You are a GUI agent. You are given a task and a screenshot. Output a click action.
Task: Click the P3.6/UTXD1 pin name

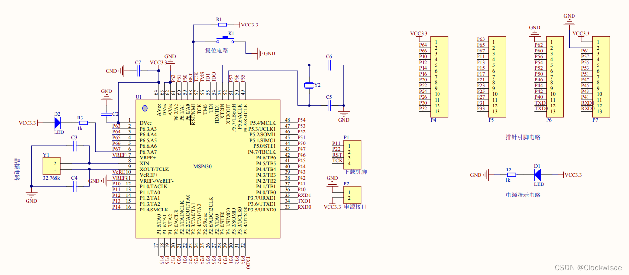click(x=262, y=204)
